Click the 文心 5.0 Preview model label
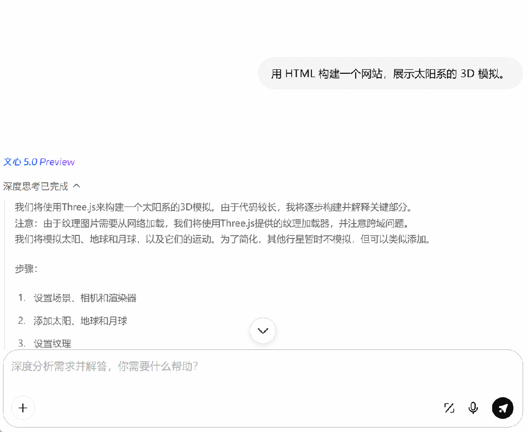530x432 pixels. (39, 162)
